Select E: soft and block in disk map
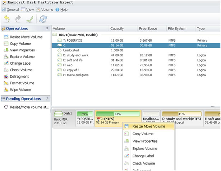This screenshot has width=221, height=171. 212,119
